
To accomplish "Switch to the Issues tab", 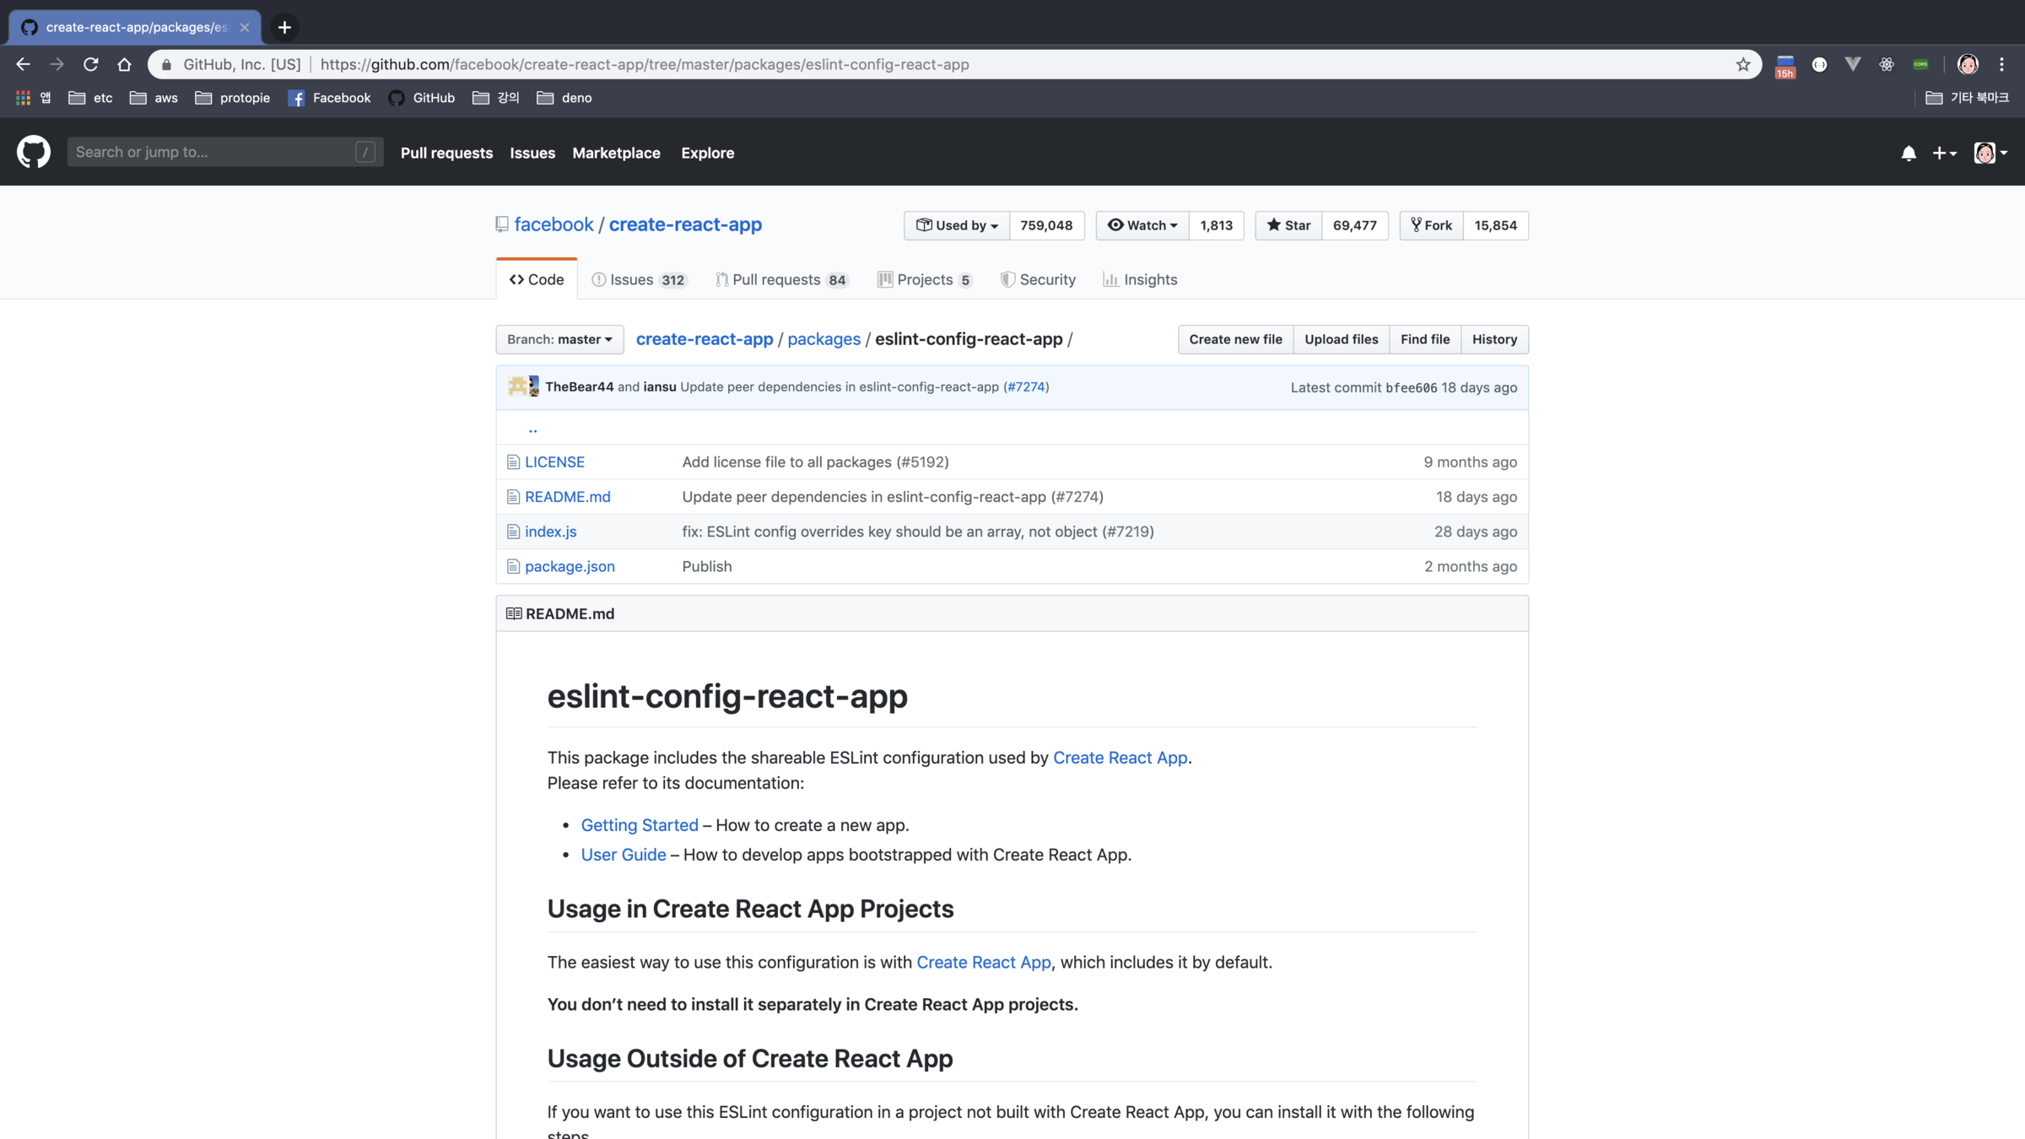I will [x=639, y=279].
